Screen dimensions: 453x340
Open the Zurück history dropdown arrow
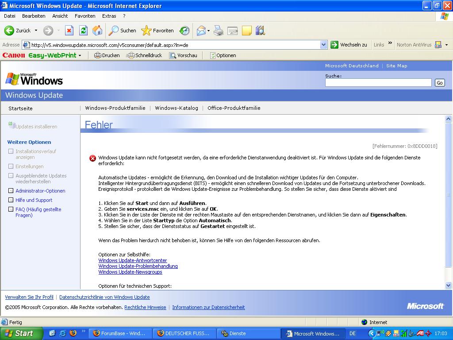[36, 31]
